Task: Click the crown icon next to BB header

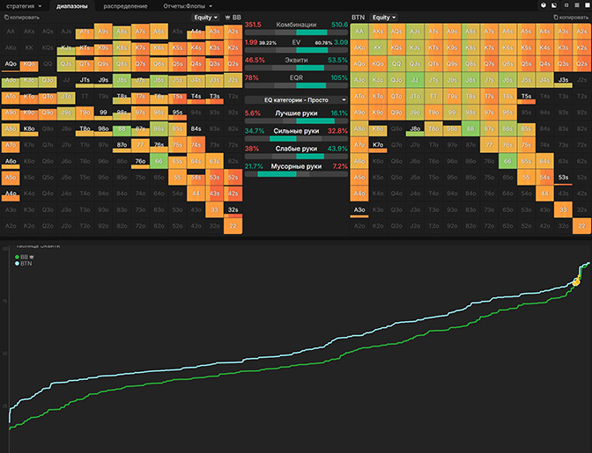Action: point(226,17)
